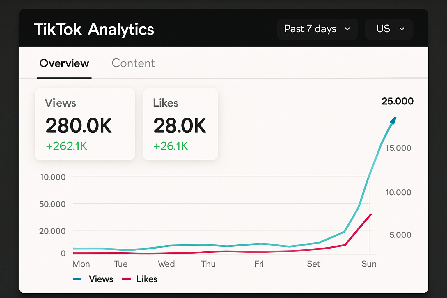Open the US region selector
Viewport: 447px width, 298px height.
(x=389, y=29)
